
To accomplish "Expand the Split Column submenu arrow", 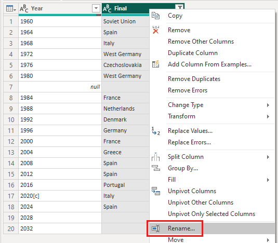I will 268,157.
